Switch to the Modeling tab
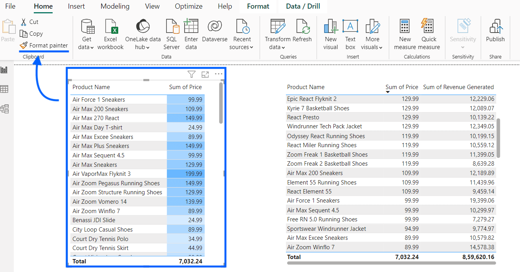 pyautogui.click(x=115, y=6)
